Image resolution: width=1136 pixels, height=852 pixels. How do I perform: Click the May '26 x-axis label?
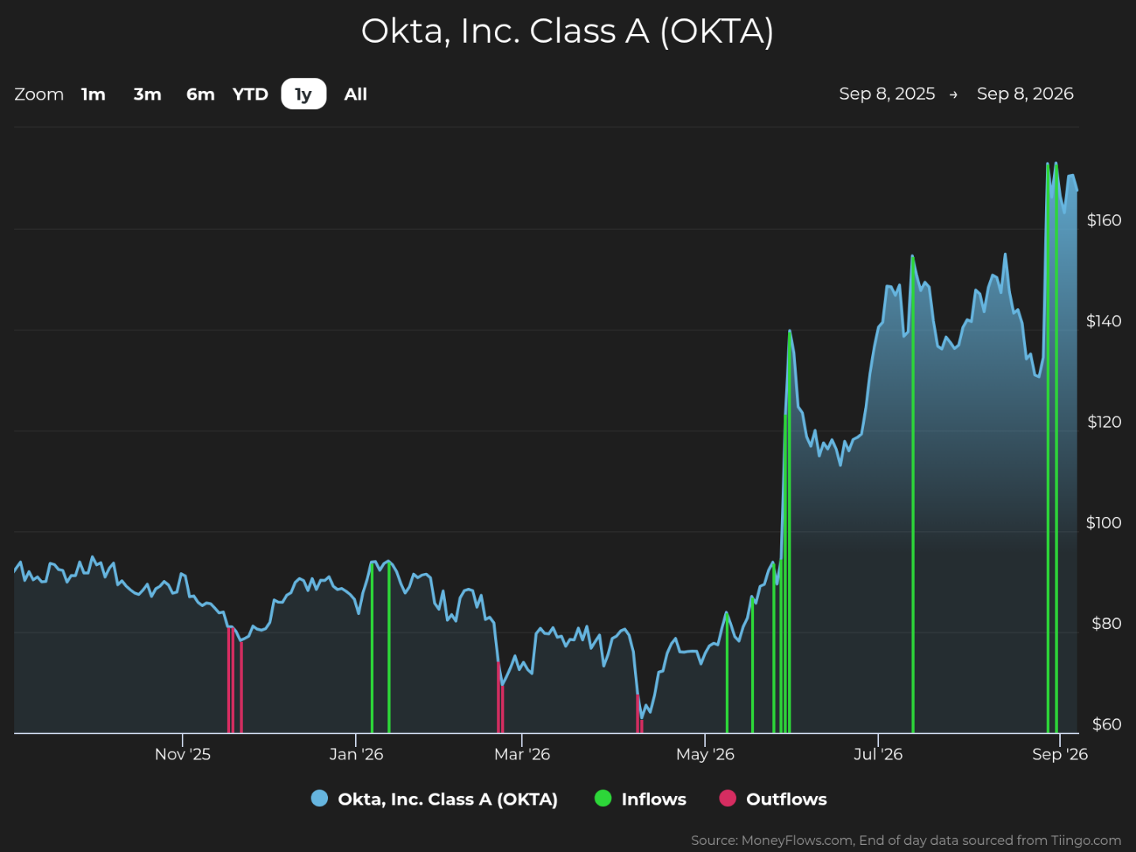[x=705, y=754]
